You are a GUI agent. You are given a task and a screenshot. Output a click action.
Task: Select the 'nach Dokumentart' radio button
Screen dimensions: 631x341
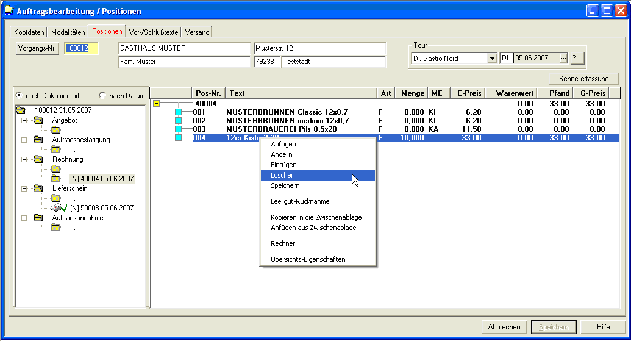tap(19, 96)
